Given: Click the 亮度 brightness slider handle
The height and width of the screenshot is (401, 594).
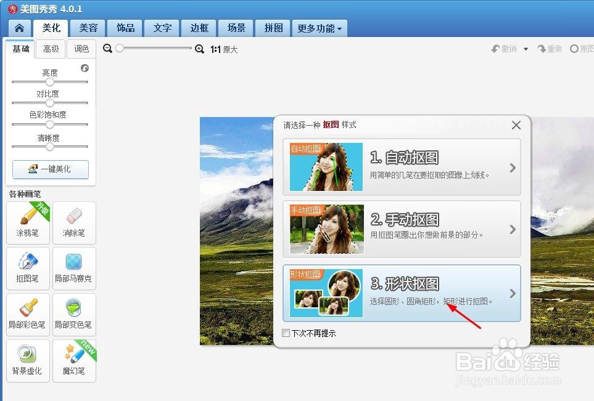Looking at the screenshot, I should (x=49, y=82).
